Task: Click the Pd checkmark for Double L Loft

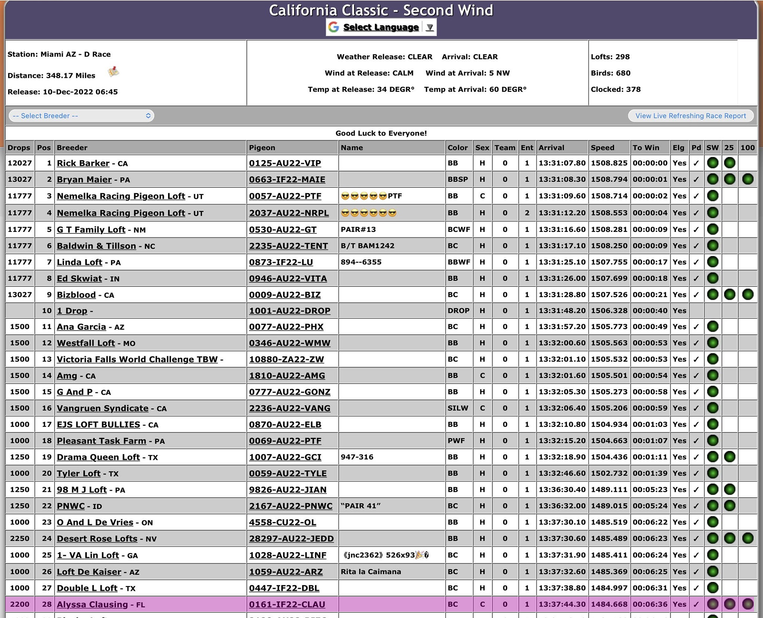Action: (696, 588)
